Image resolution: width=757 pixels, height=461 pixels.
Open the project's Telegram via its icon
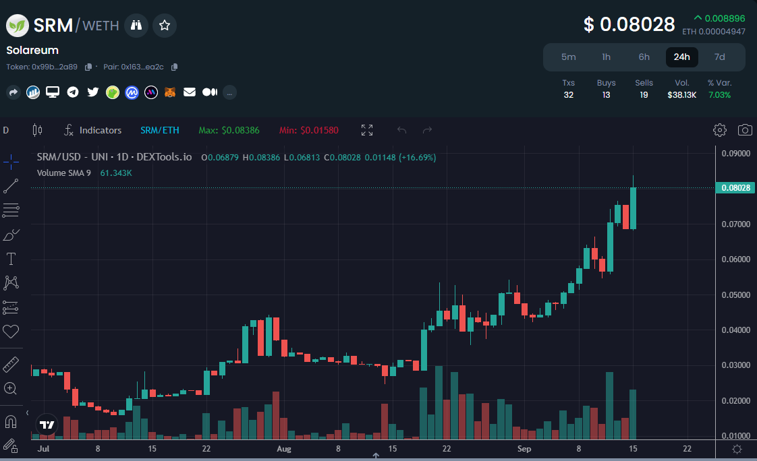73,92
